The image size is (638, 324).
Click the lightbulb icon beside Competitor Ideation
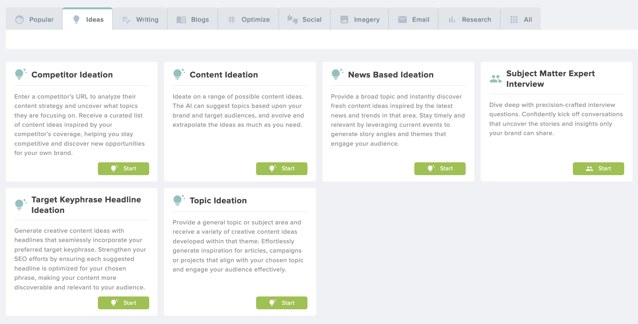[x=20, y=74]
